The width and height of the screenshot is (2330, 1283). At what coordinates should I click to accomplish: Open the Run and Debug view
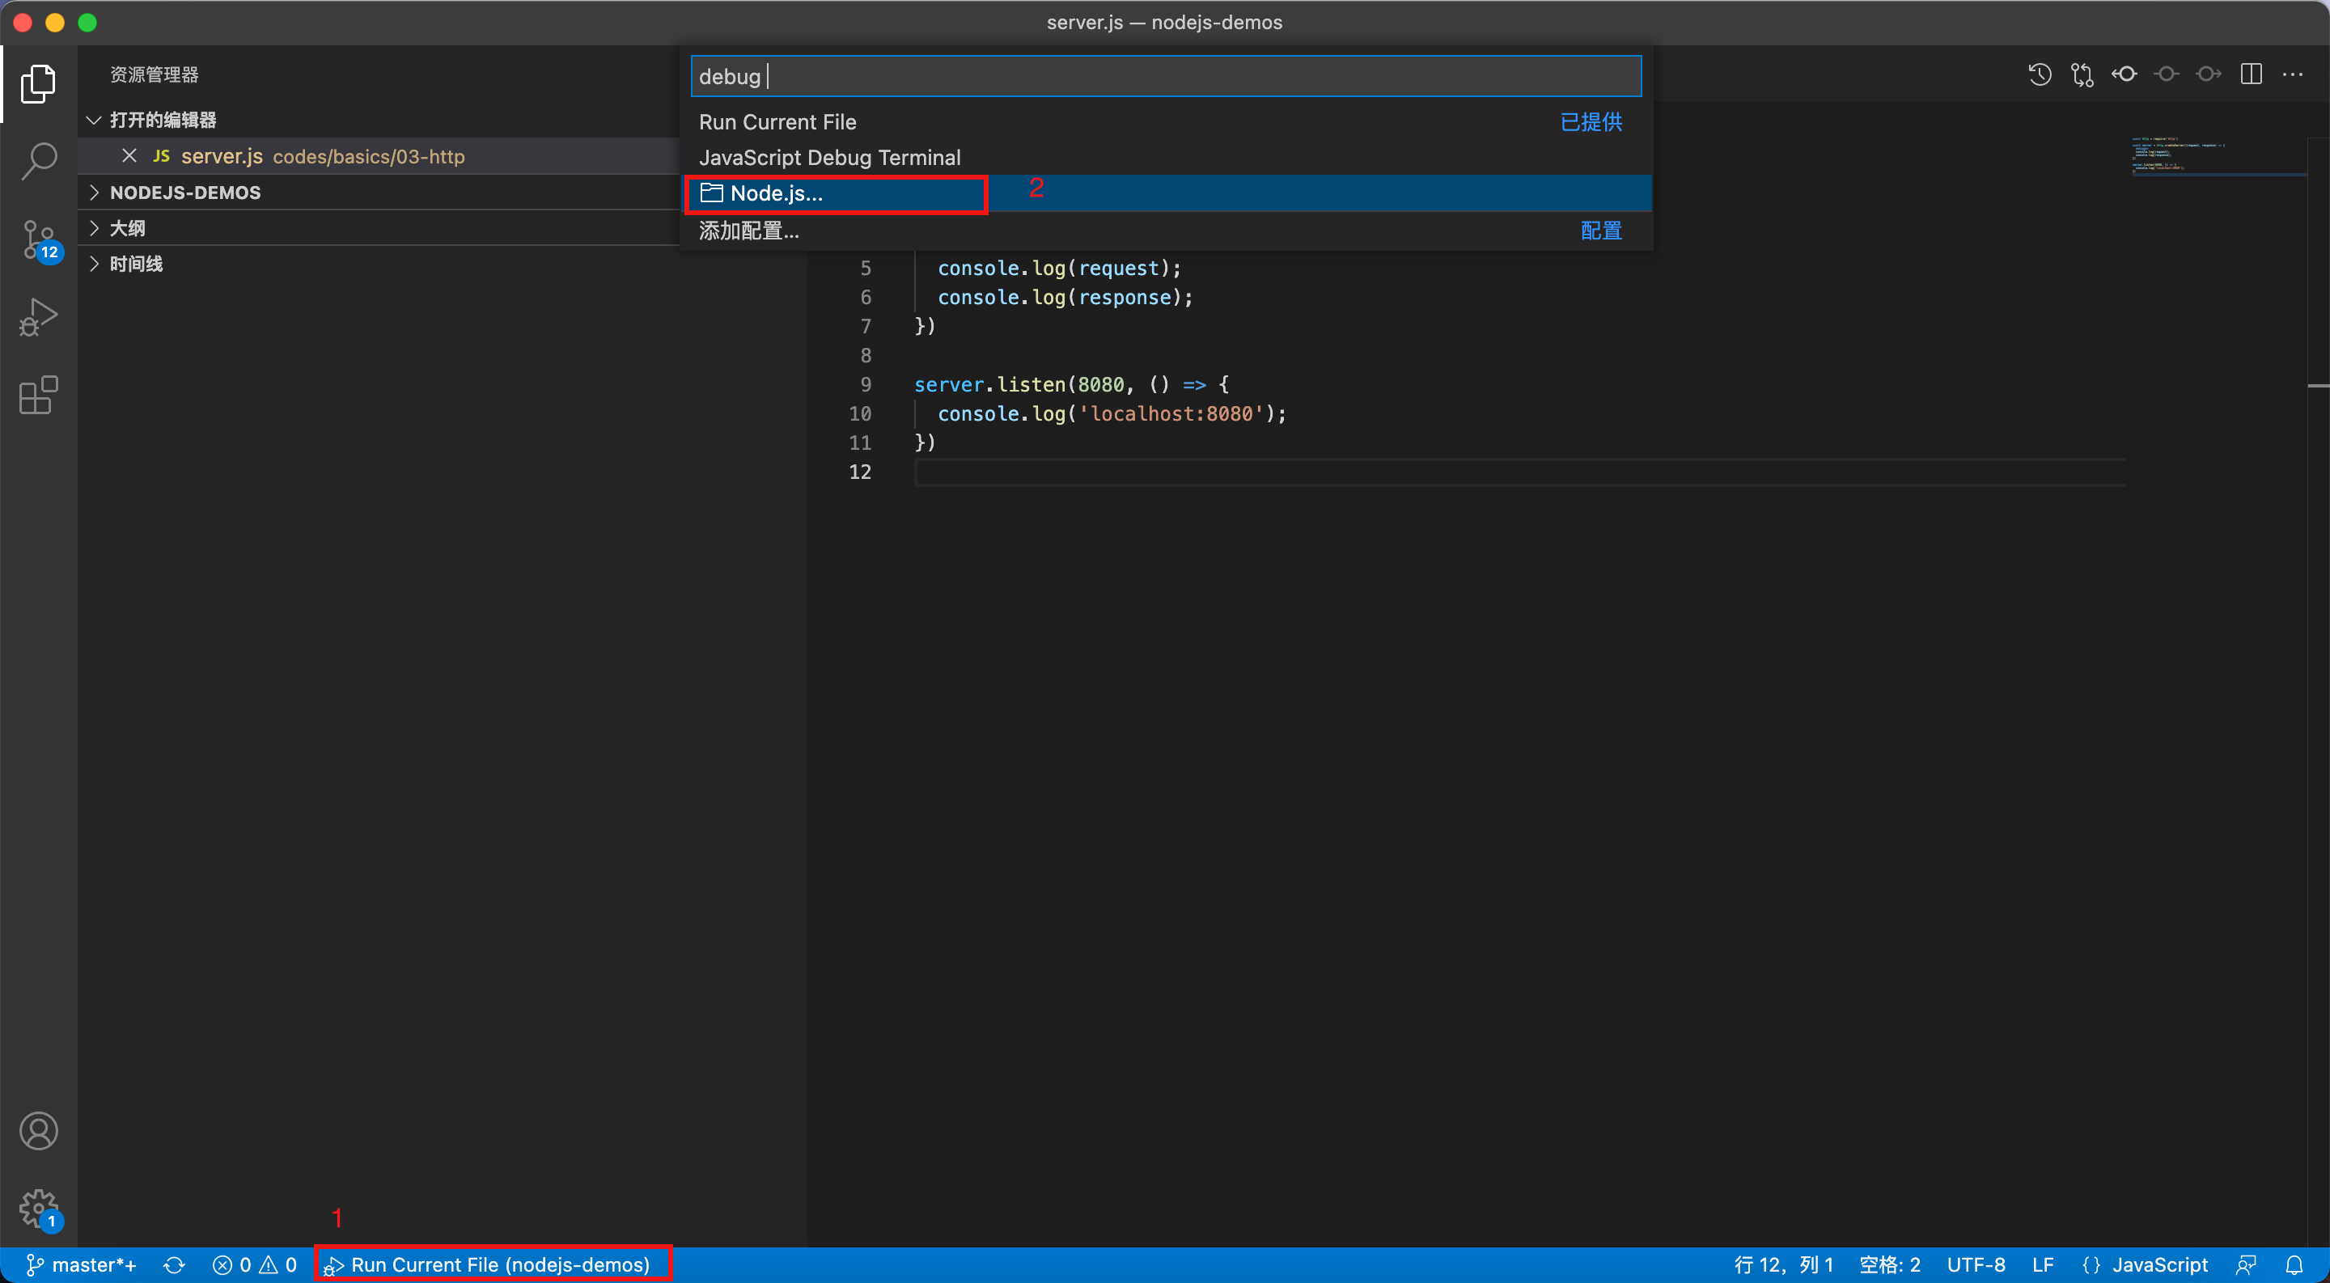(x=39, y=316)
